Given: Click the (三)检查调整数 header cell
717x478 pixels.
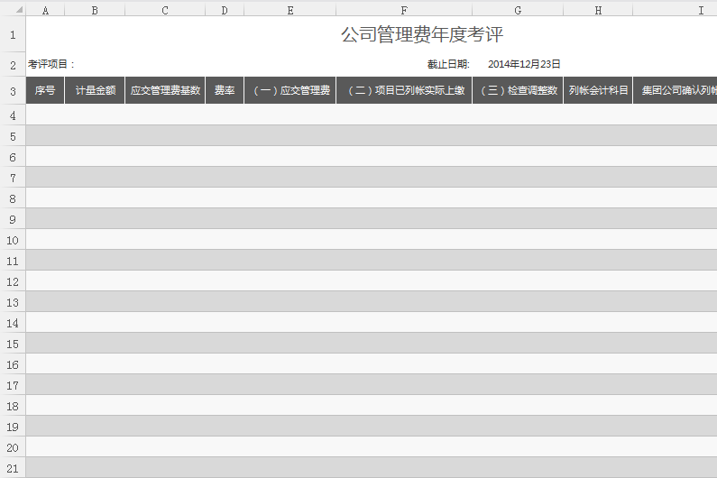Looking at the screenshot, I should [518, 91].
